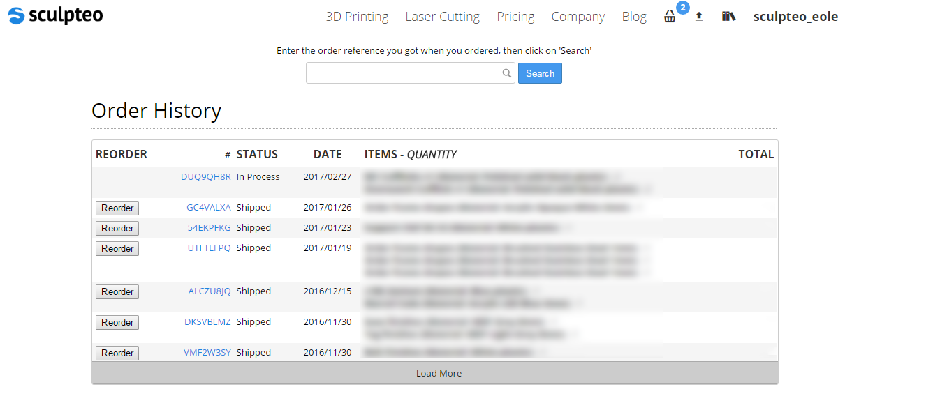Reorder the UTFTLFPQ order
The height and width of the screenshot is (403, 926).
click(x=117, y=248)
